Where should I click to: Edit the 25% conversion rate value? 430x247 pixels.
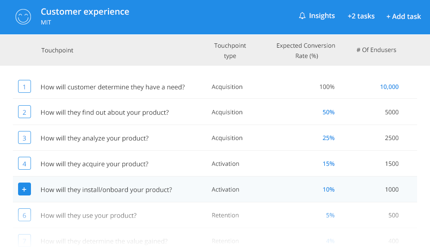tap(329, 138)
